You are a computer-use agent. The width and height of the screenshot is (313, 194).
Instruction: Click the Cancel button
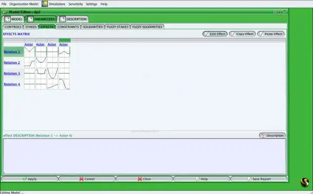(x=87, y=179)
